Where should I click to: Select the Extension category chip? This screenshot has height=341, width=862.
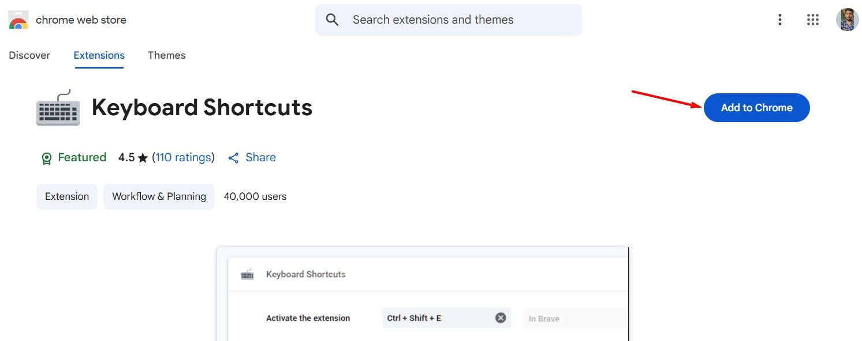pyautogui.click(x=67, y=196)
